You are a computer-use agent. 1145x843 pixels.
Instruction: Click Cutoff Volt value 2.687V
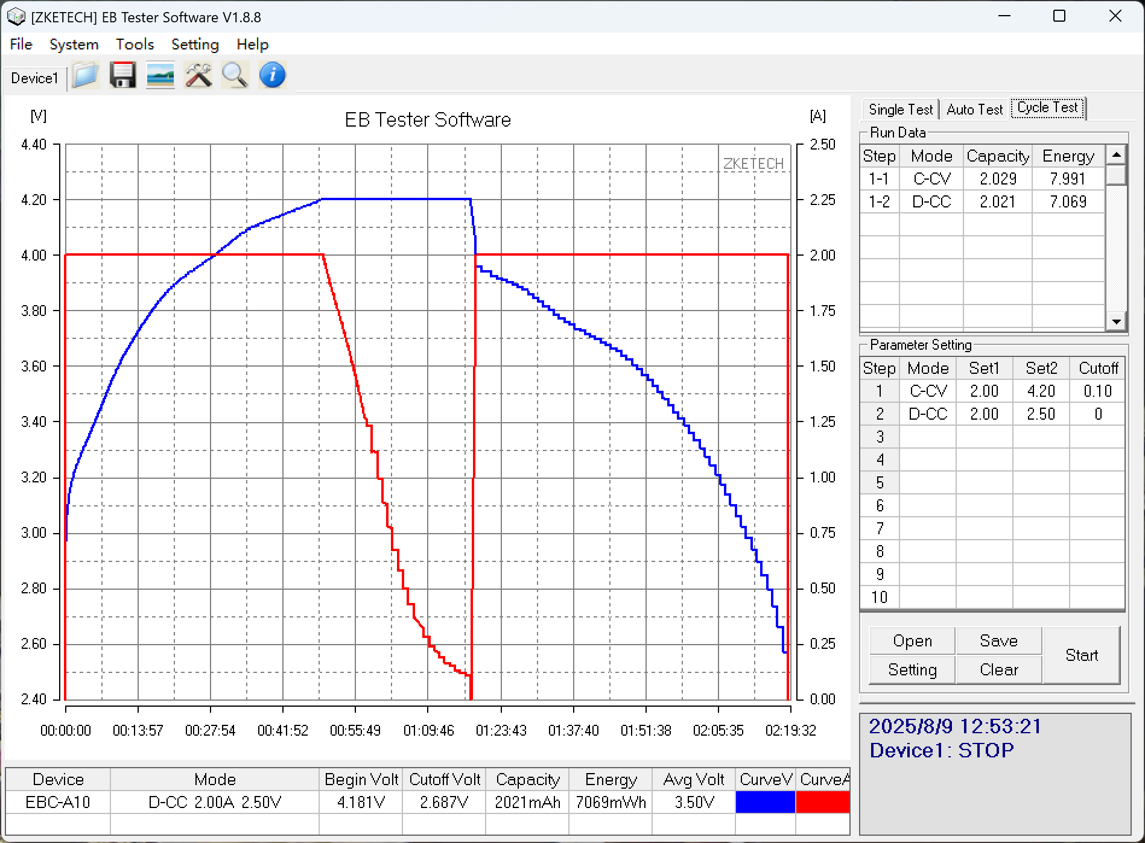(444, 803)
